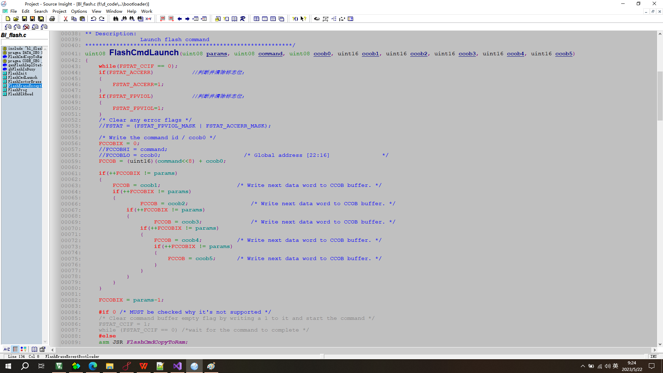Click symbol list scroll up arrow

(x=45, y=49)
